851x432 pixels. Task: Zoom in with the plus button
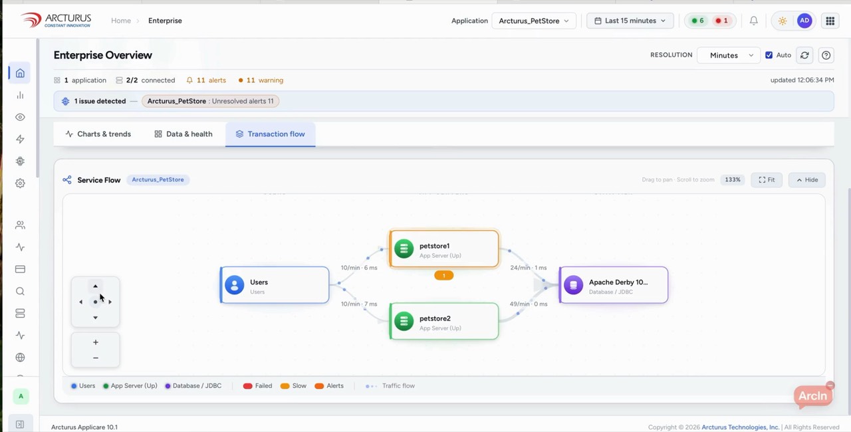(95, 342)
